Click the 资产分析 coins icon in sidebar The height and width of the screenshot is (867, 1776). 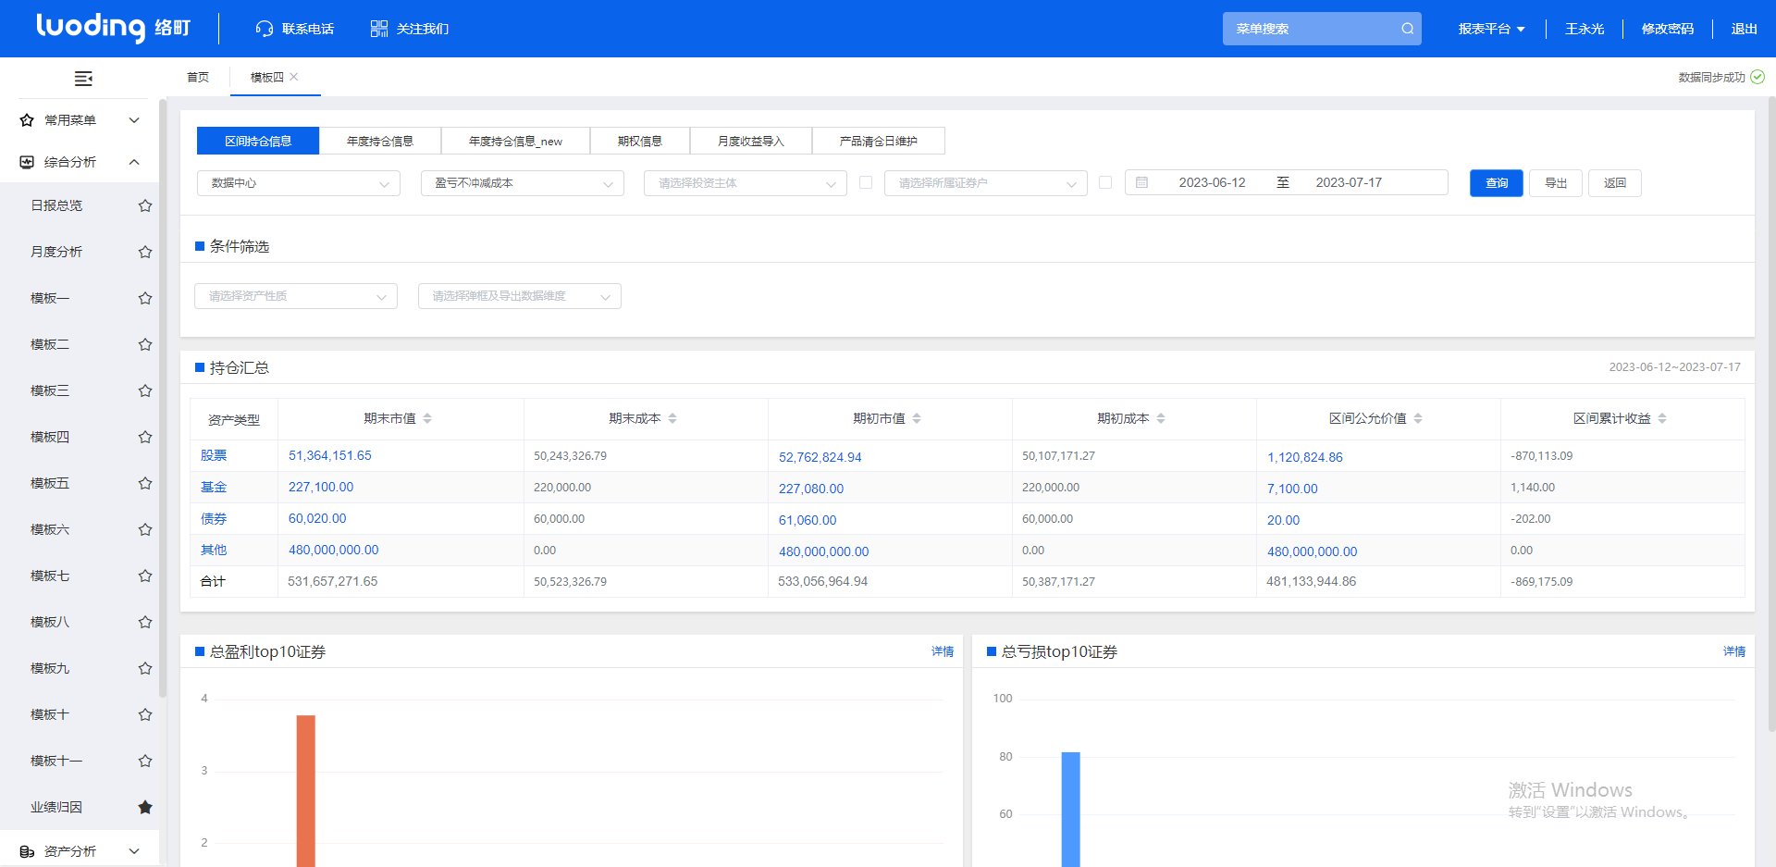click(x=27, y=851)
